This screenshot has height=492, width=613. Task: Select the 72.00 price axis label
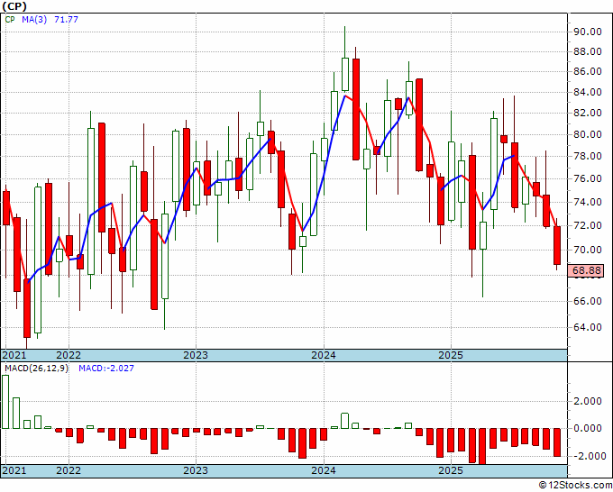(588, 225)
